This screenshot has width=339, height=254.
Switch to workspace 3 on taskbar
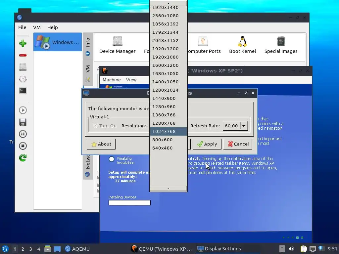31,249
